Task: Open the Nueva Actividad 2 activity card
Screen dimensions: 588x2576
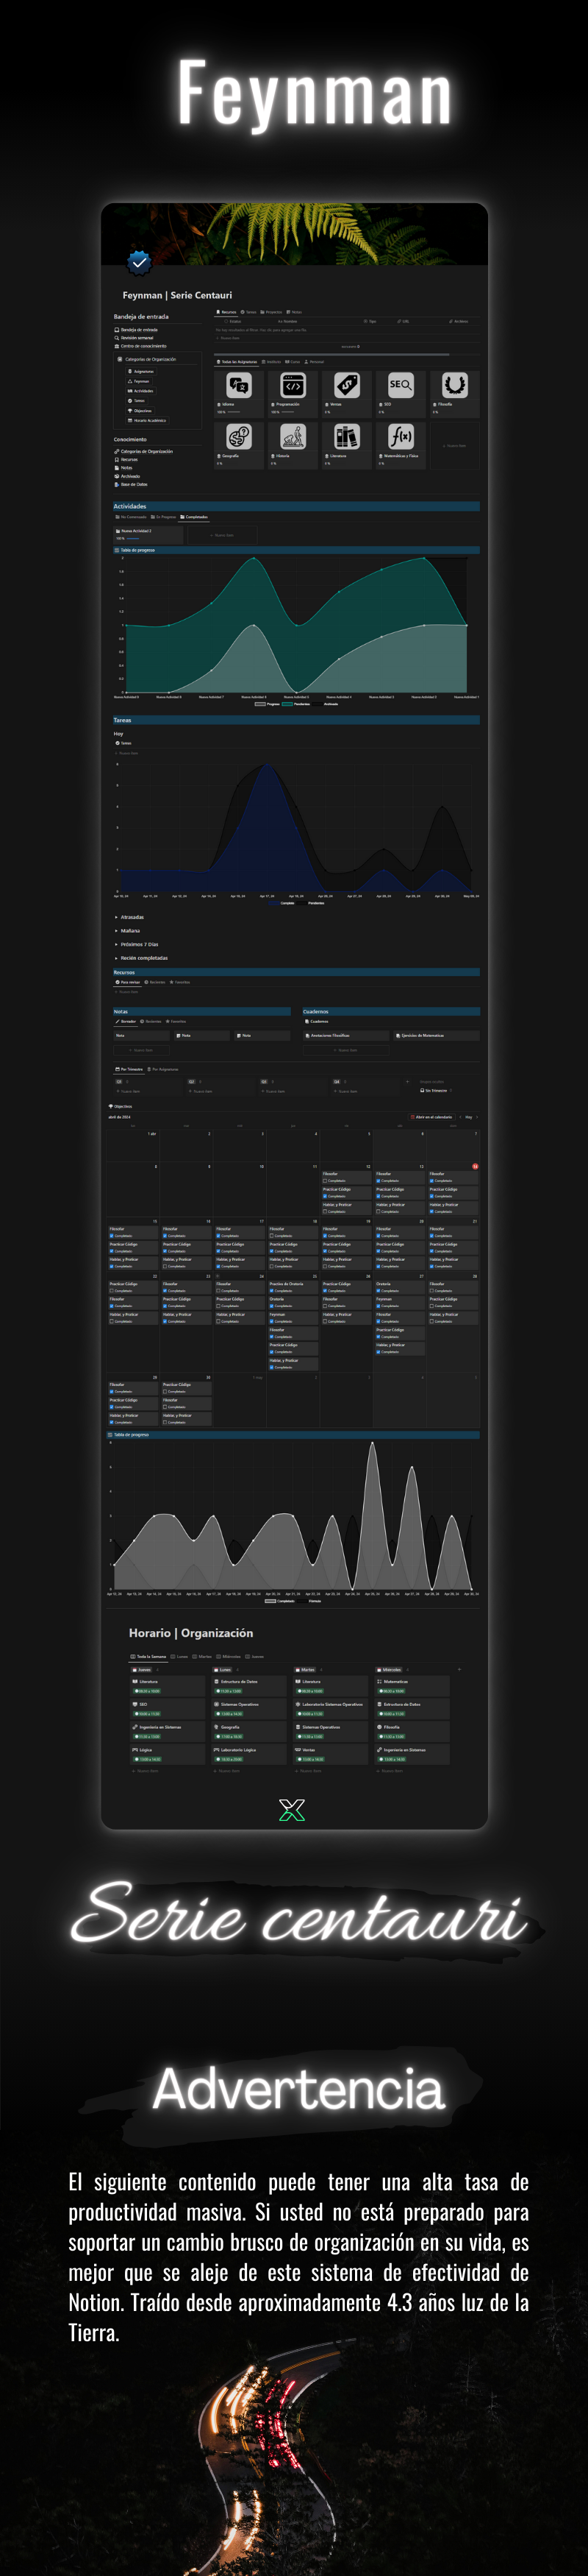Action: [148, 534]
